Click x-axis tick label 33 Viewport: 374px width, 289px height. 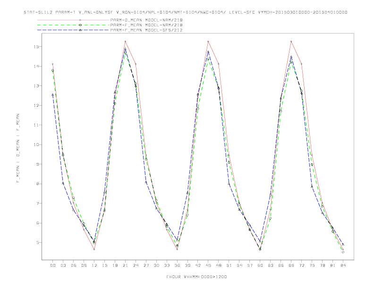(167, 265)
